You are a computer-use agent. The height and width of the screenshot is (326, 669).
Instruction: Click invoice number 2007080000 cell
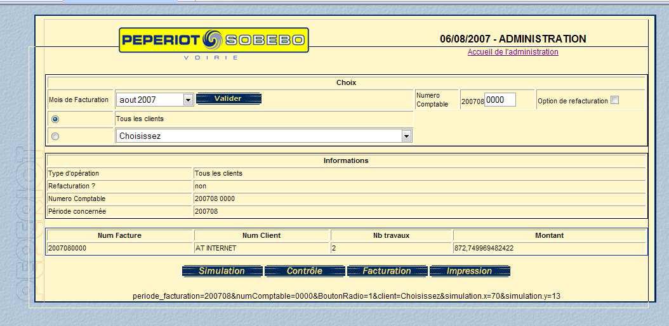[x=120, y=248]
